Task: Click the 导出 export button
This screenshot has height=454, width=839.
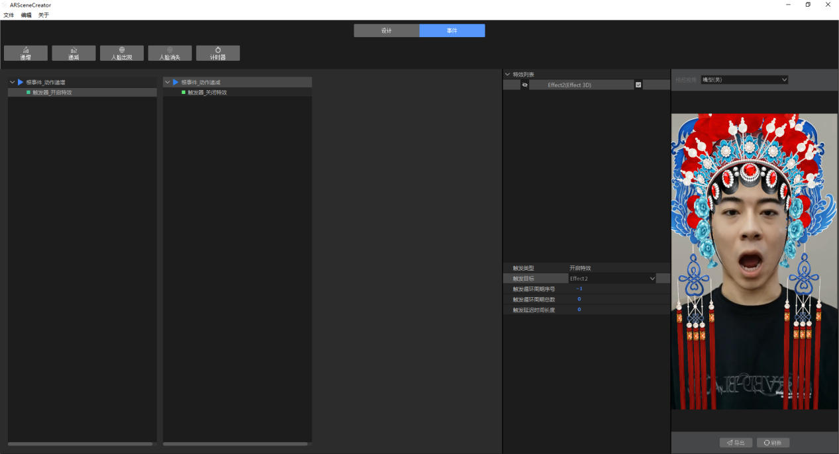Action: click(736, 443)
